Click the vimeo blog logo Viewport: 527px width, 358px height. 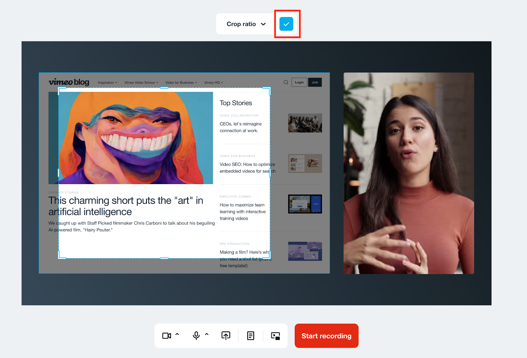(x=69, y=82)
